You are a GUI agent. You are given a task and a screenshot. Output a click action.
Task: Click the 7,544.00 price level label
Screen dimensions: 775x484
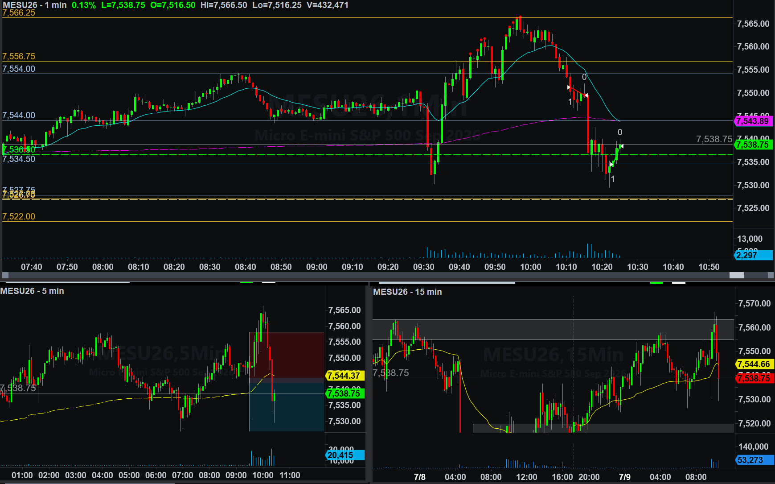pyautogui.click(x=19, y=116)
